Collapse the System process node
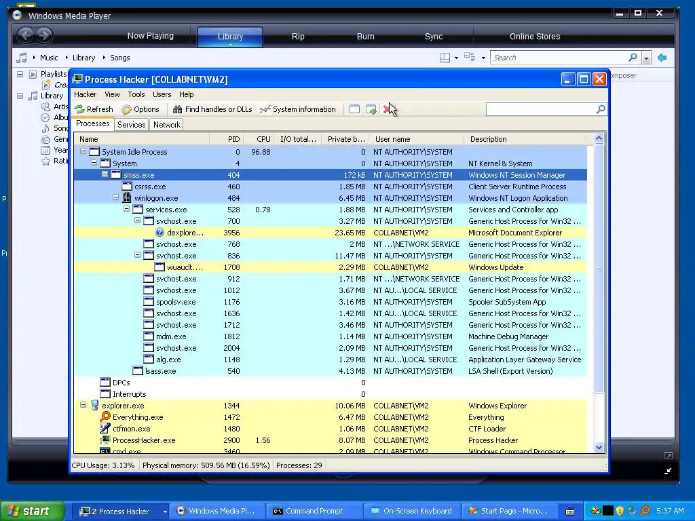The image size is (695, 521). click(94, 163)
